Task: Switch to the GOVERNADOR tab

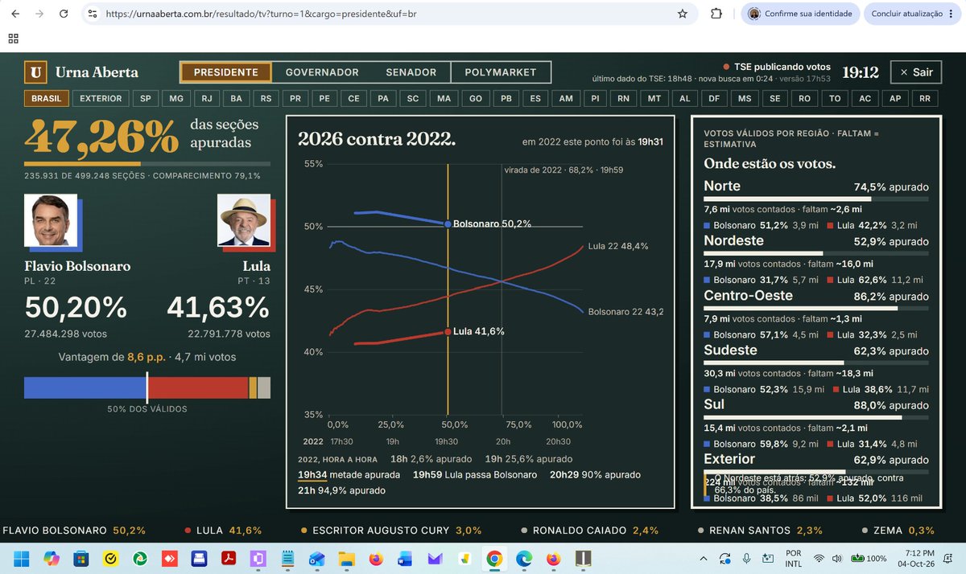Action: point(322,72)
